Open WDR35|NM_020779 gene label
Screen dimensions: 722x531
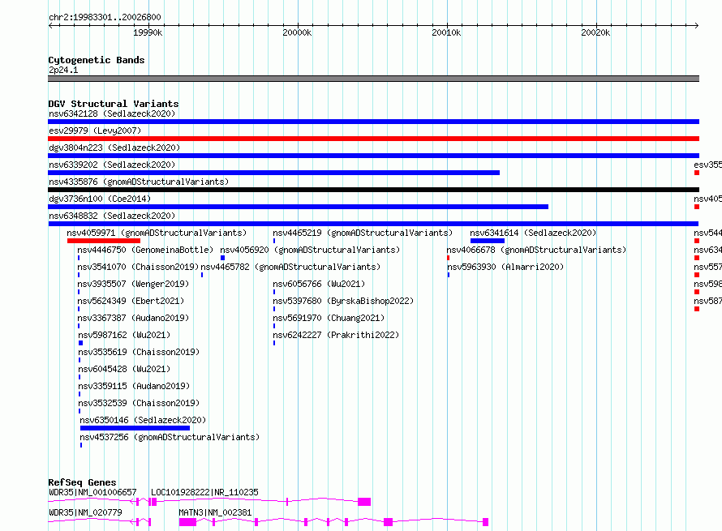pos(85,512)
